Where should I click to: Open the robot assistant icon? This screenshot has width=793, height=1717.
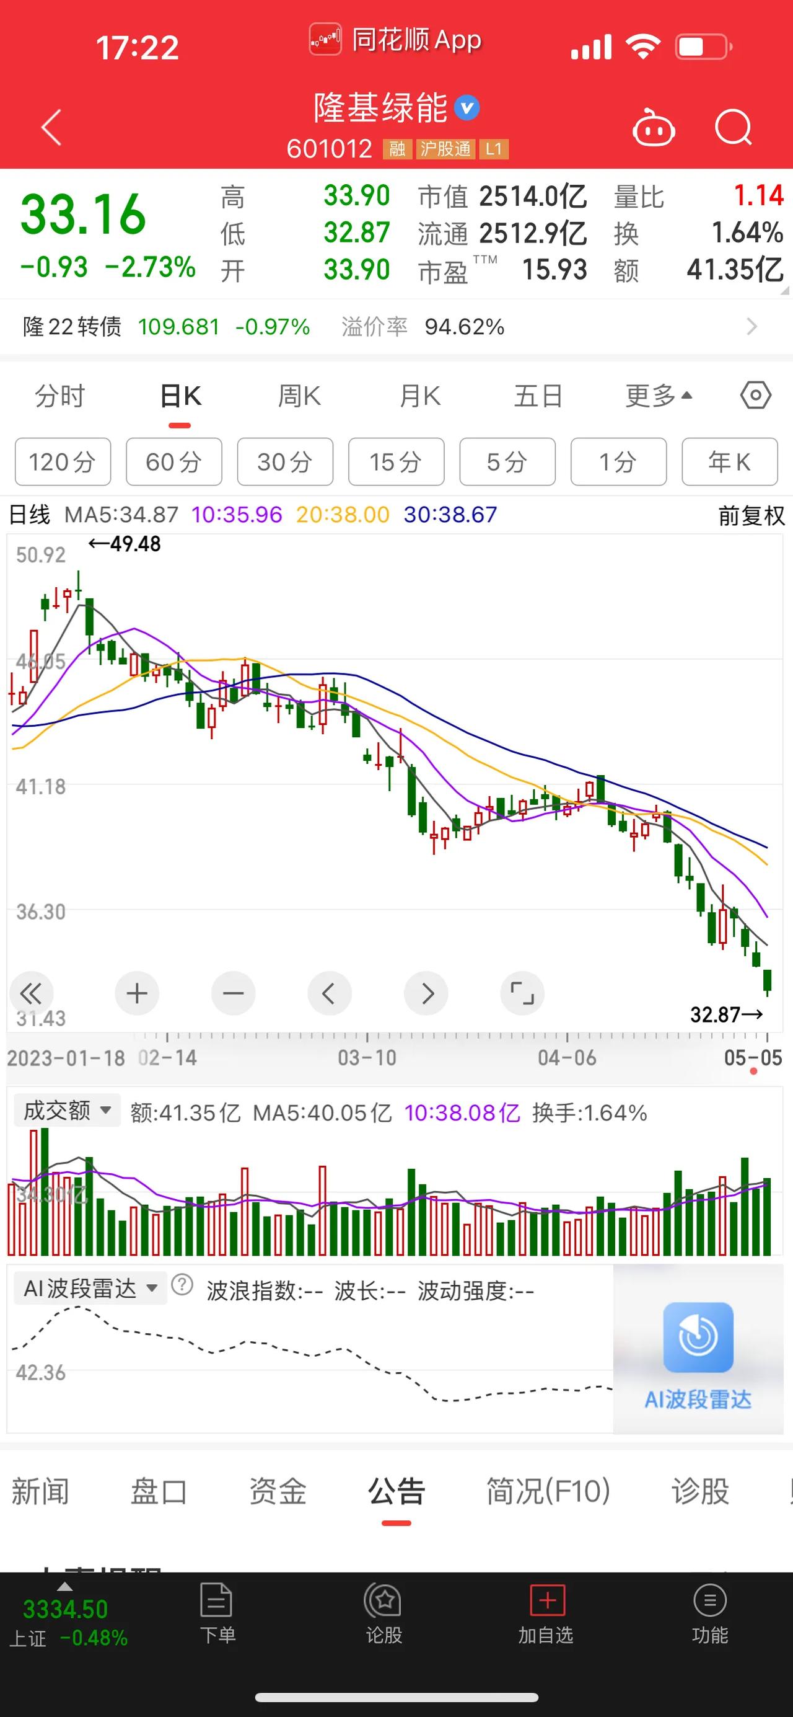(653, 126)
